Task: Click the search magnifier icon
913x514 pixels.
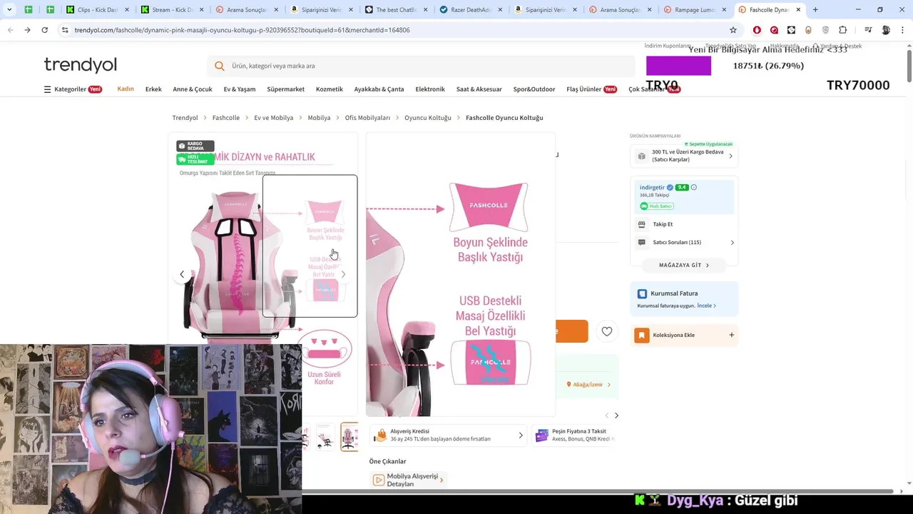Action: click(x=220, y=66)
